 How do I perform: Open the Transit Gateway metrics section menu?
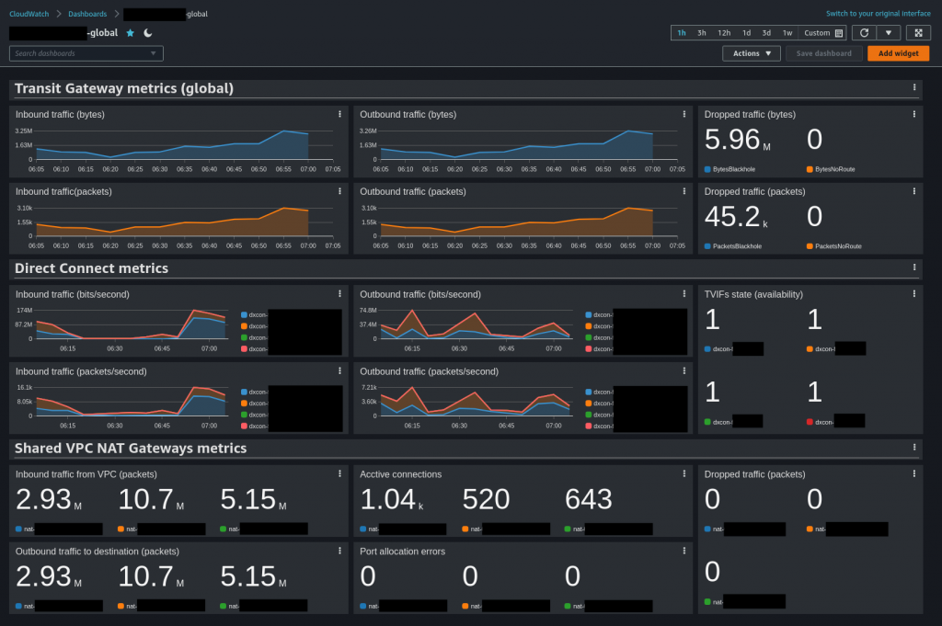coord(913,87)
